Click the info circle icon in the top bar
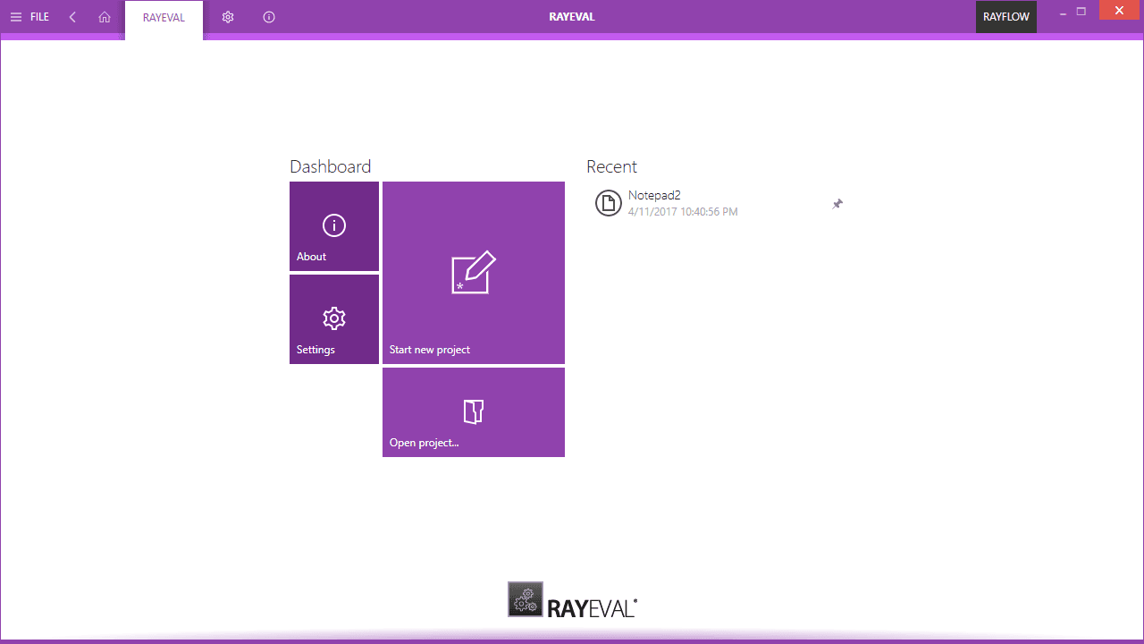1144x644 pixels. click(x=269, y=17)
